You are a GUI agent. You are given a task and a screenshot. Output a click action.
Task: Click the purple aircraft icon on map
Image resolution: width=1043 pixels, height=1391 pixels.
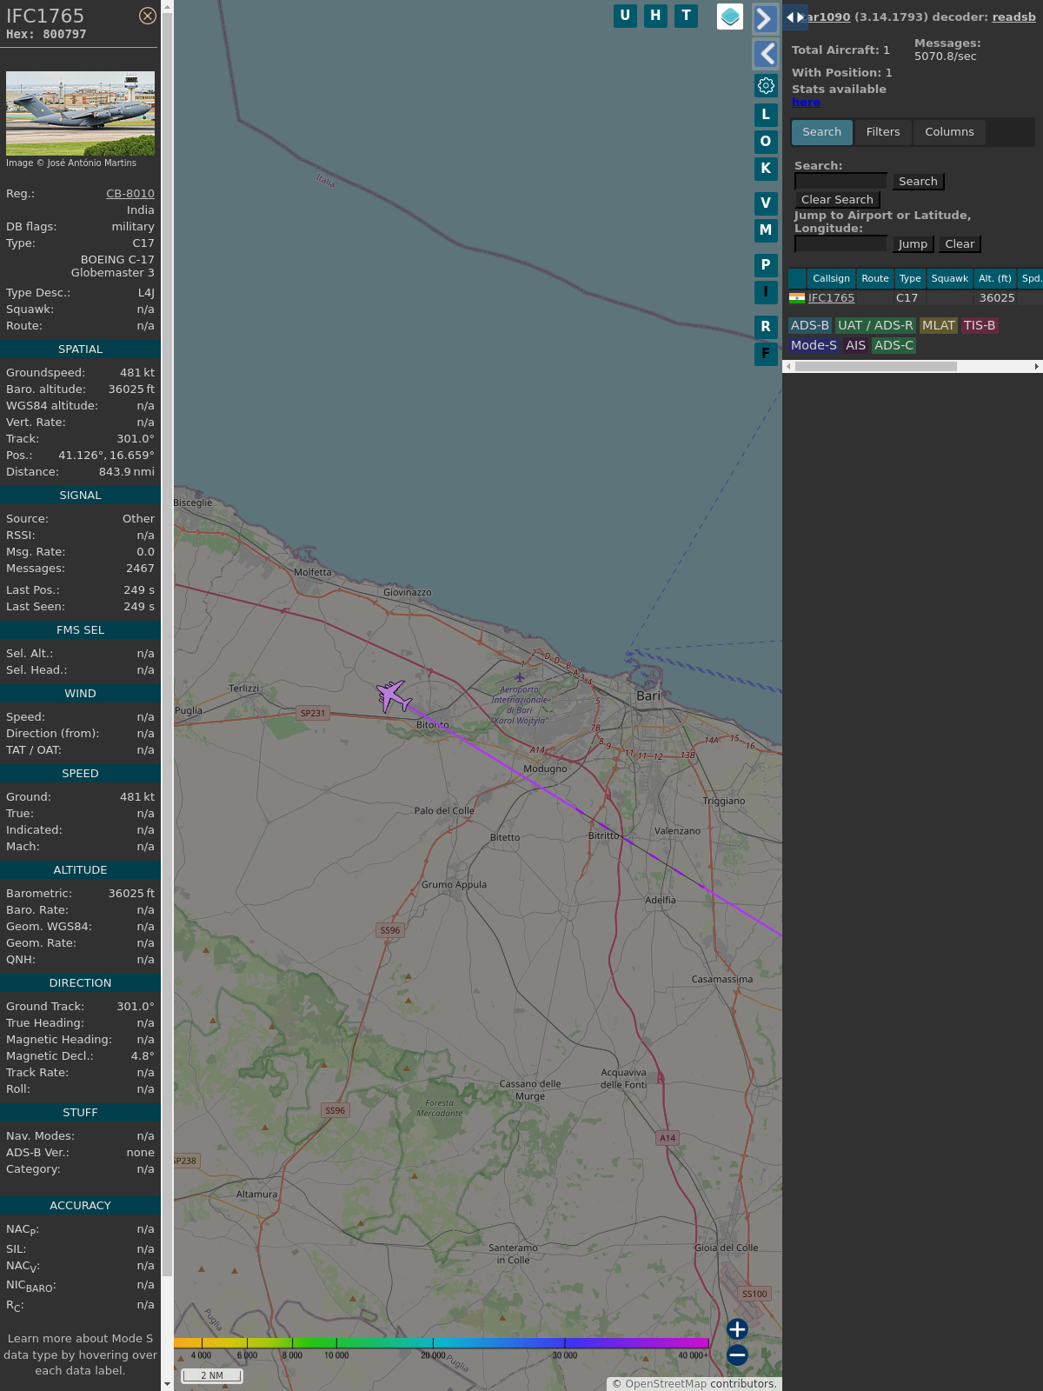pos(393,696)
